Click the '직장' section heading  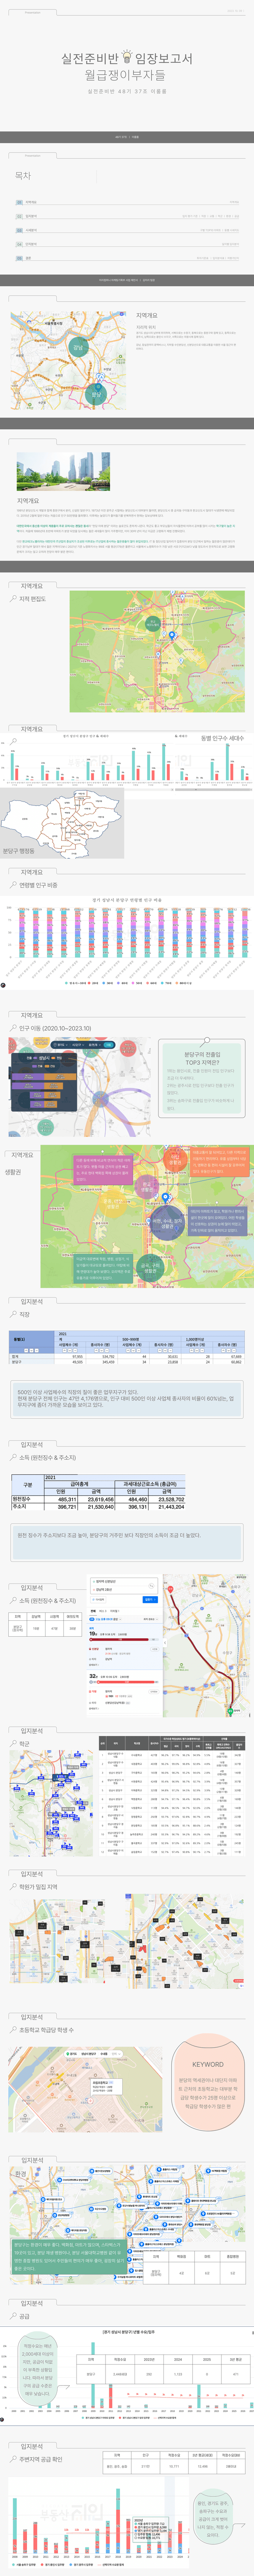tap(25, 1314)
